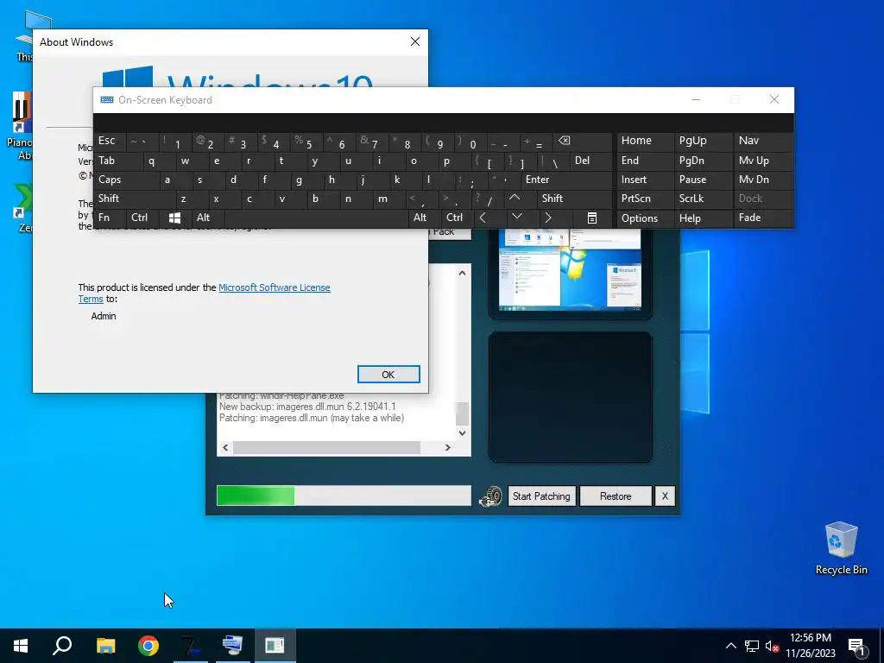Show hidden system tray icons
This screenshot has width=884, height=663.
tap(730, 646)
